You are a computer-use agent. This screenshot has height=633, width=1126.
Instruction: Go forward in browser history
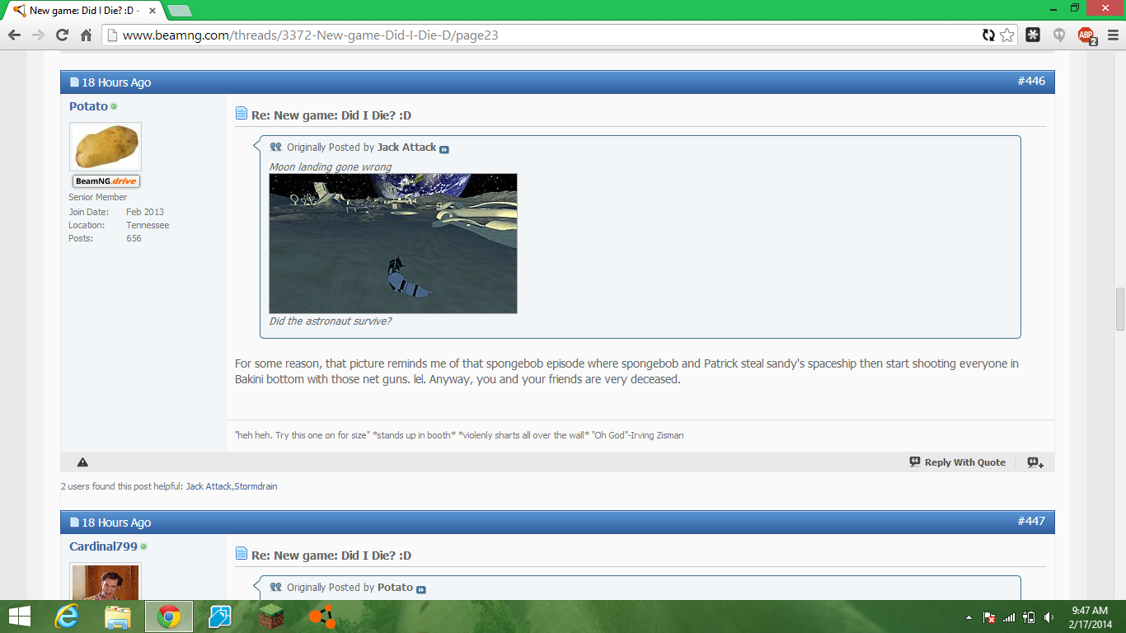(x=38, y=35)
